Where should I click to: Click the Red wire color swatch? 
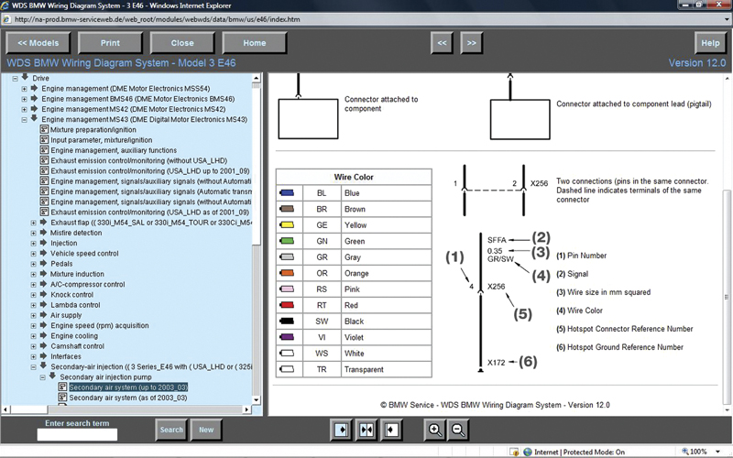(287, 305)
